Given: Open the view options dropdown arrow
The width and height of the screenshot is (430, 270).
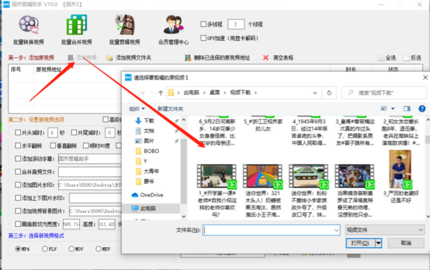Looking at the screenshot, I should [393, 109].
